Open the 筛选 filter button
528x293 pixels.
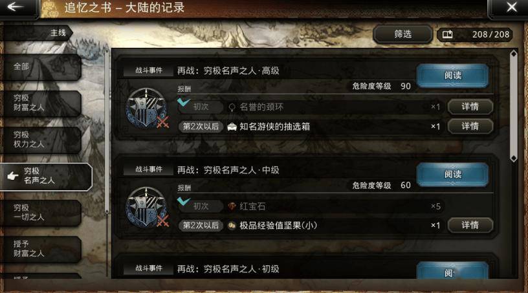402,34
